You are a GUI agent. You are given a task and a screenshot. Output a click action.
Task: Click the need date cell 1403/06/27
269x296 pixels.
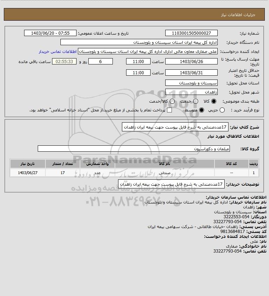point(28,173)
